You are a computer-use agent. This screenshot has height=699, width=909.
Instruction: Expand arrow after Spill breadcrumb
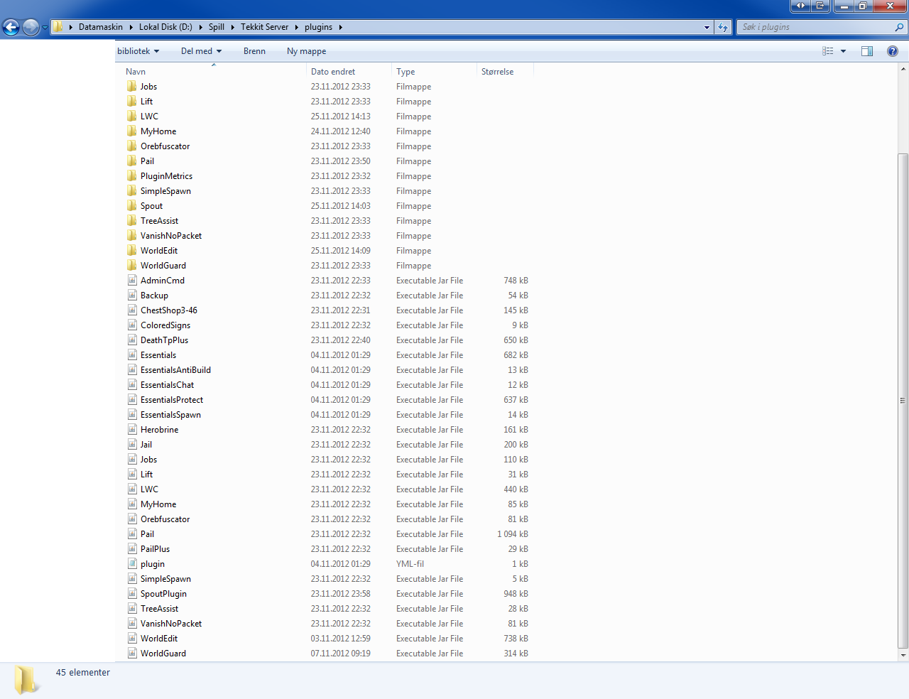[x=232, y=27]
